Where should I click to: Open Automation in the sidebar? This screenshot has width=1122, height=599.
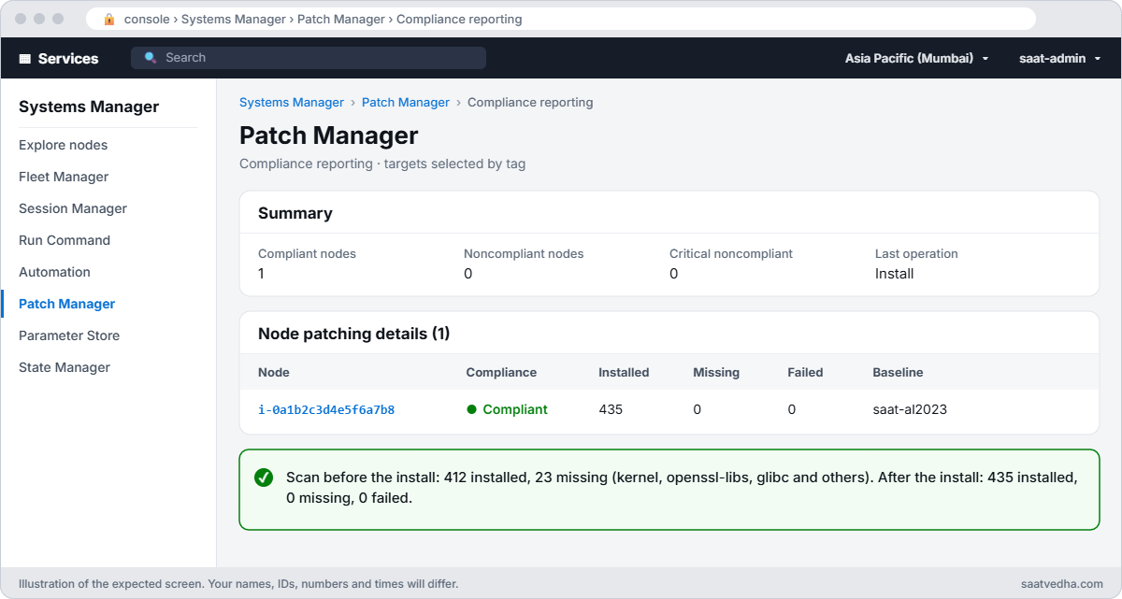(x=54, y=272)
